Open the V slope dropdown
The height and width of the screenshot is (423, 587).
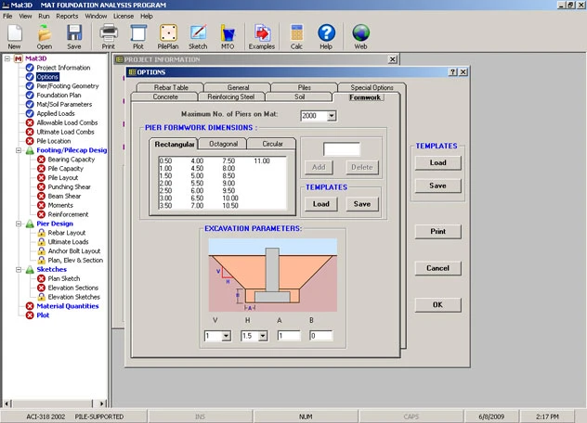226,336
